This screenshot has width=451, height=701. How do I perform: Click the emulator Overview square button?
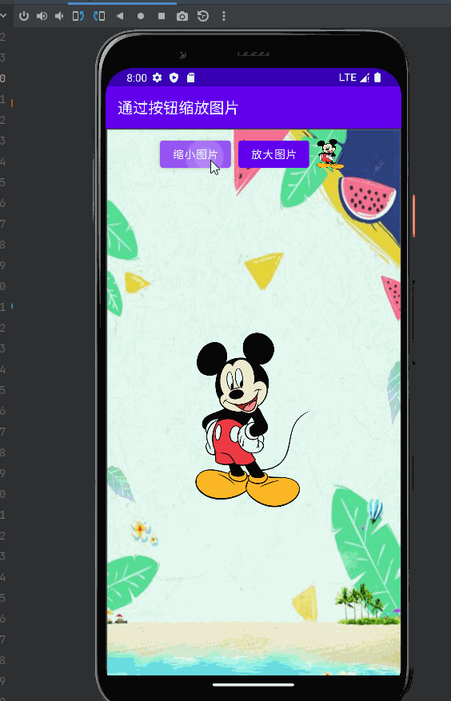click(162, 17)
